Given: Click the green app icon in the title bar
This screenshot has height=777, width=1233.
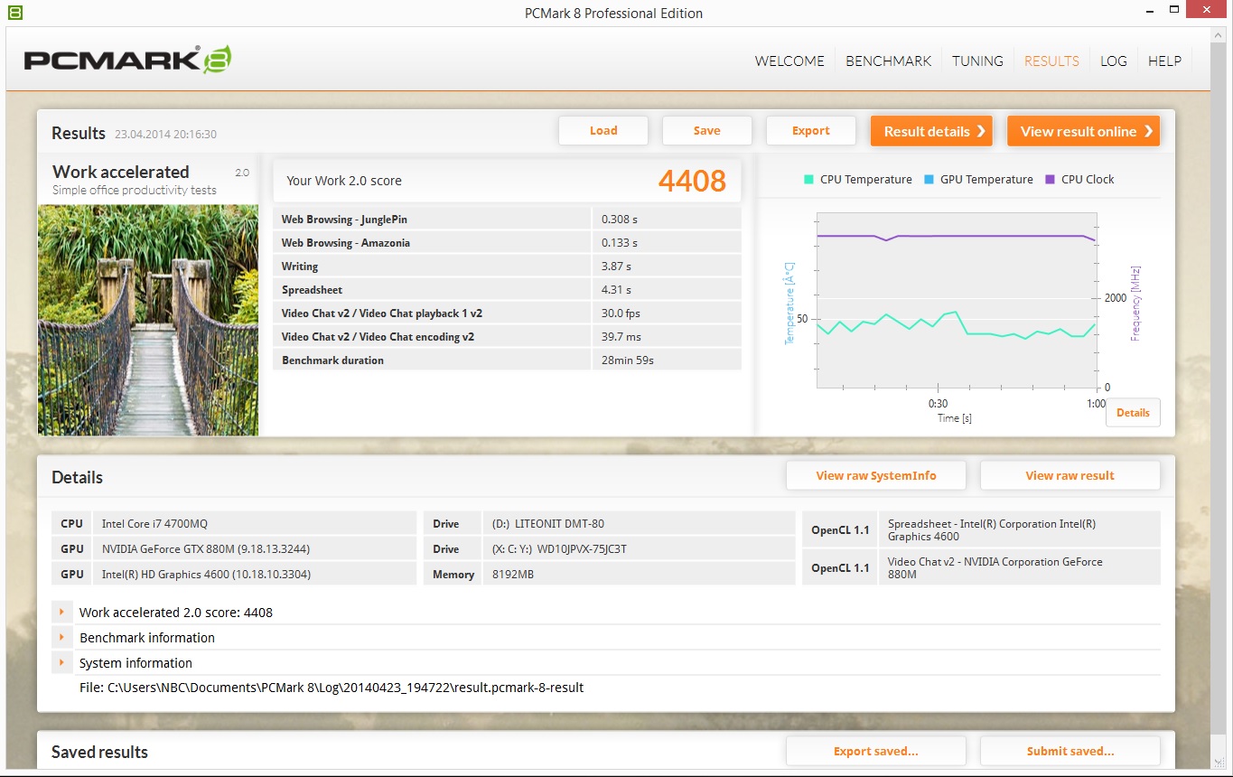Looking at the screenshot, I should 14,13.
